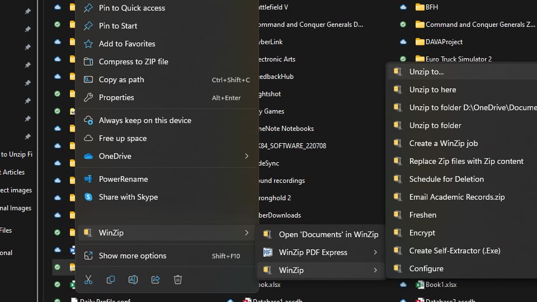Select Show more options
Image resolution: width=537 pixels, height=302 pixels.
pos(167,256)
